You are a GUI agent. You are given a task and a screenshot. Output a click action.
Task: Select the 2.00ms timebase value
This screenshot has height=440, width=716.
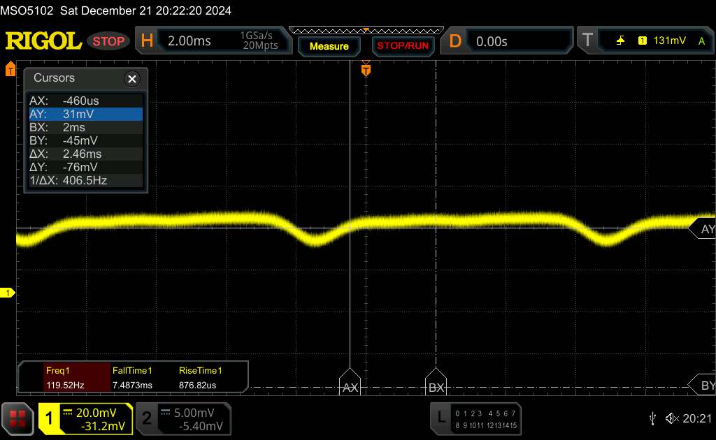[189, 41]
